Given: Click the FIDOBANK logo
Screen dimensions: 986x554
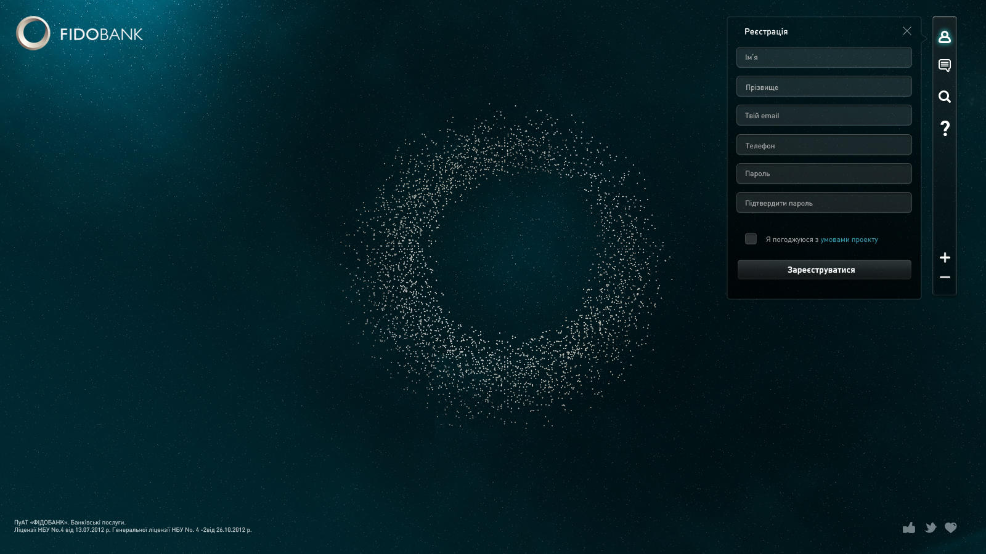Looking at the screenshot, I should pos(79,33).
